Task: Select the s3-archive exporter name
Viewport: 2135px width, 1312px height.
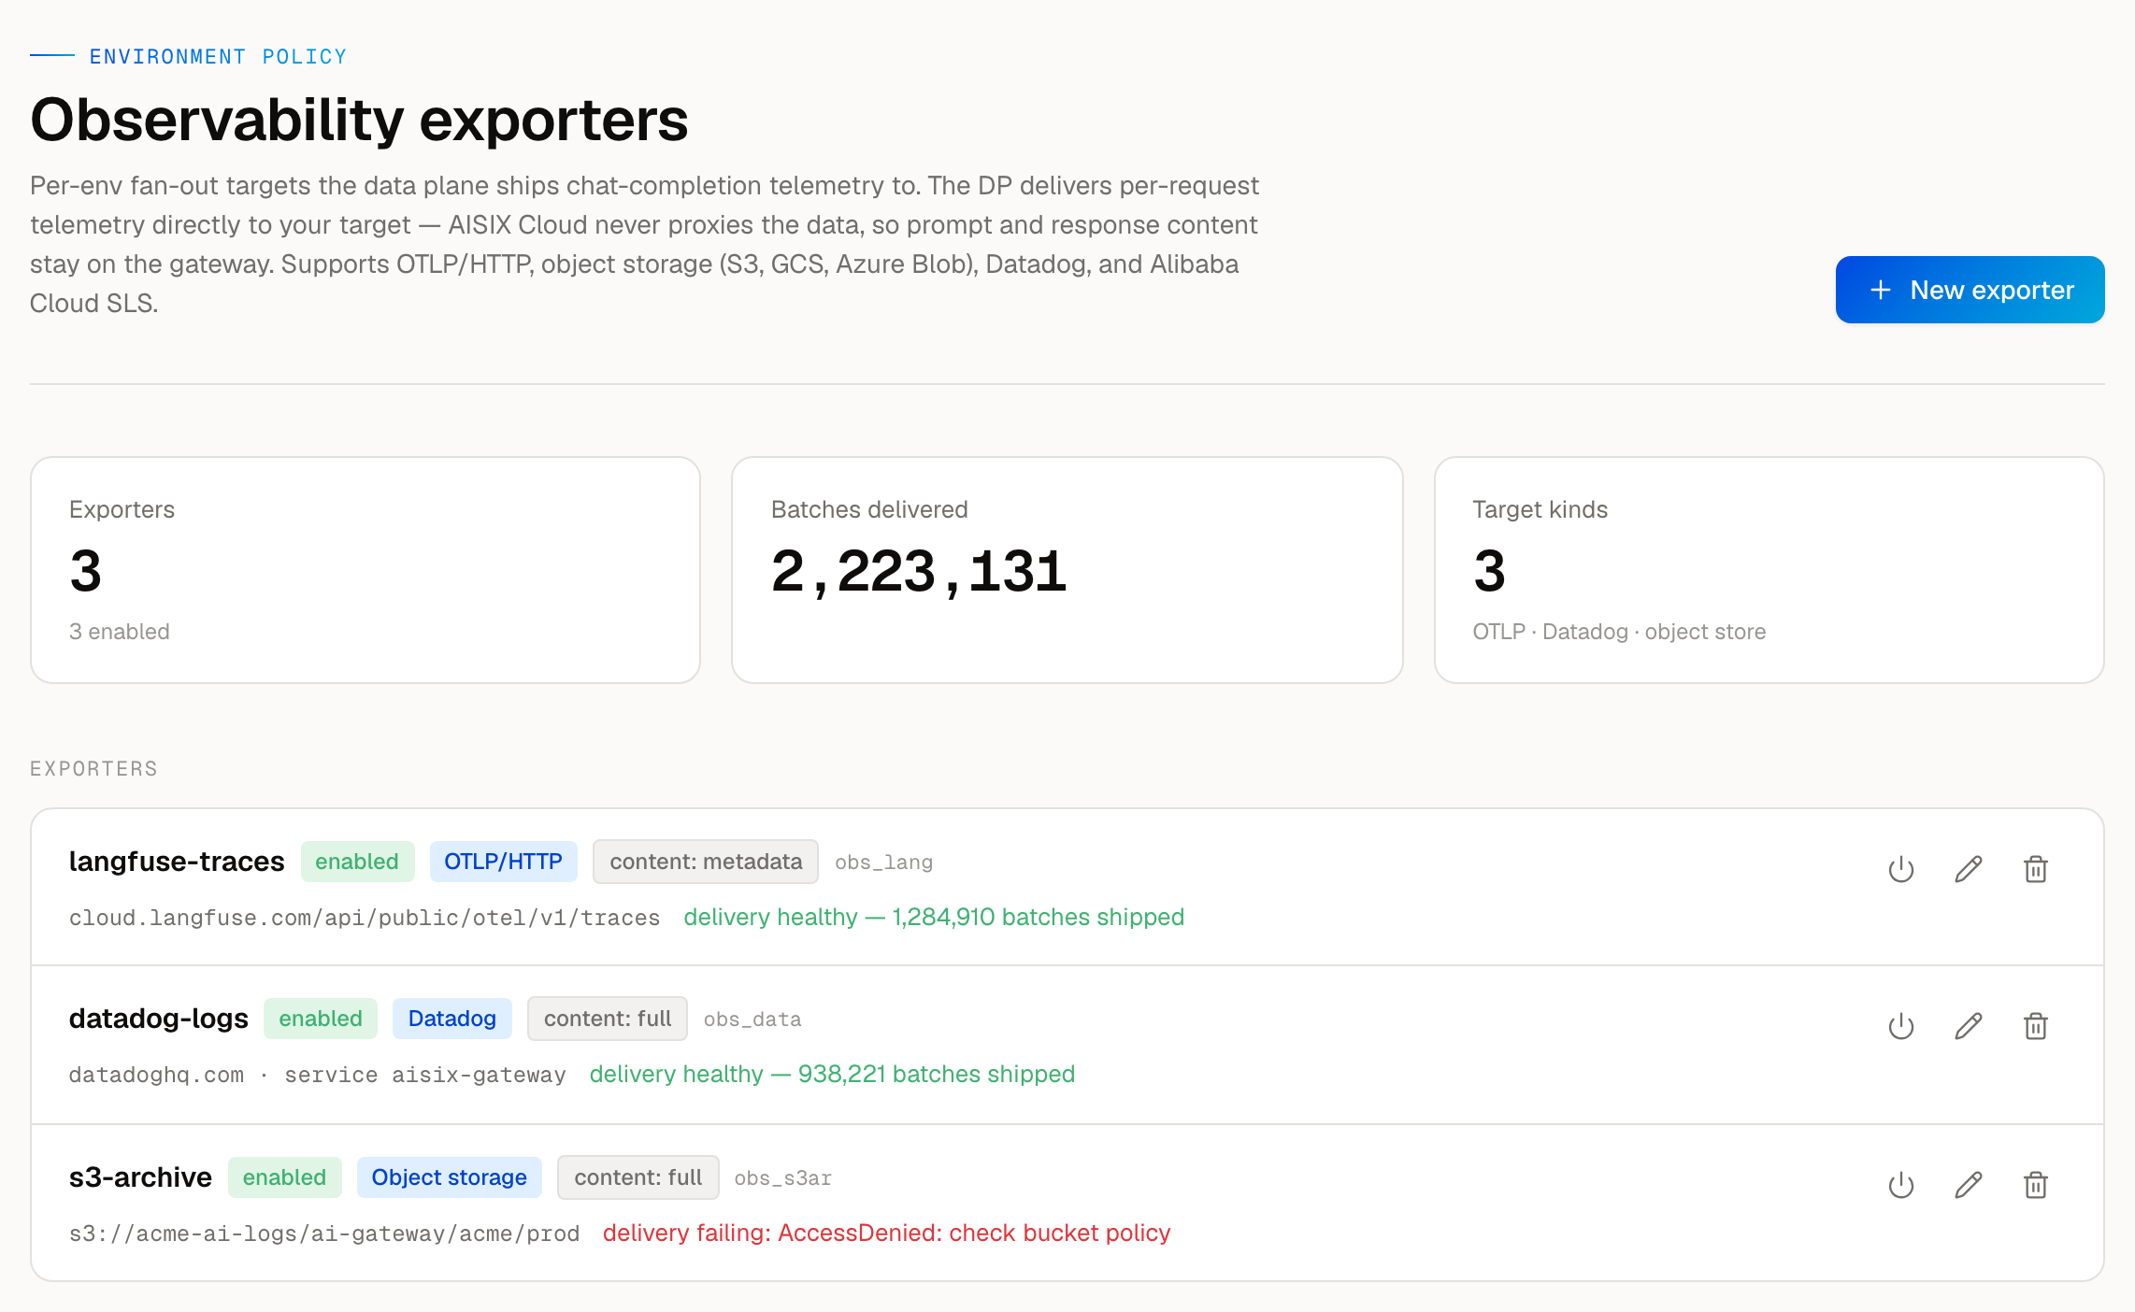Action: click(x=140, y=1177)
